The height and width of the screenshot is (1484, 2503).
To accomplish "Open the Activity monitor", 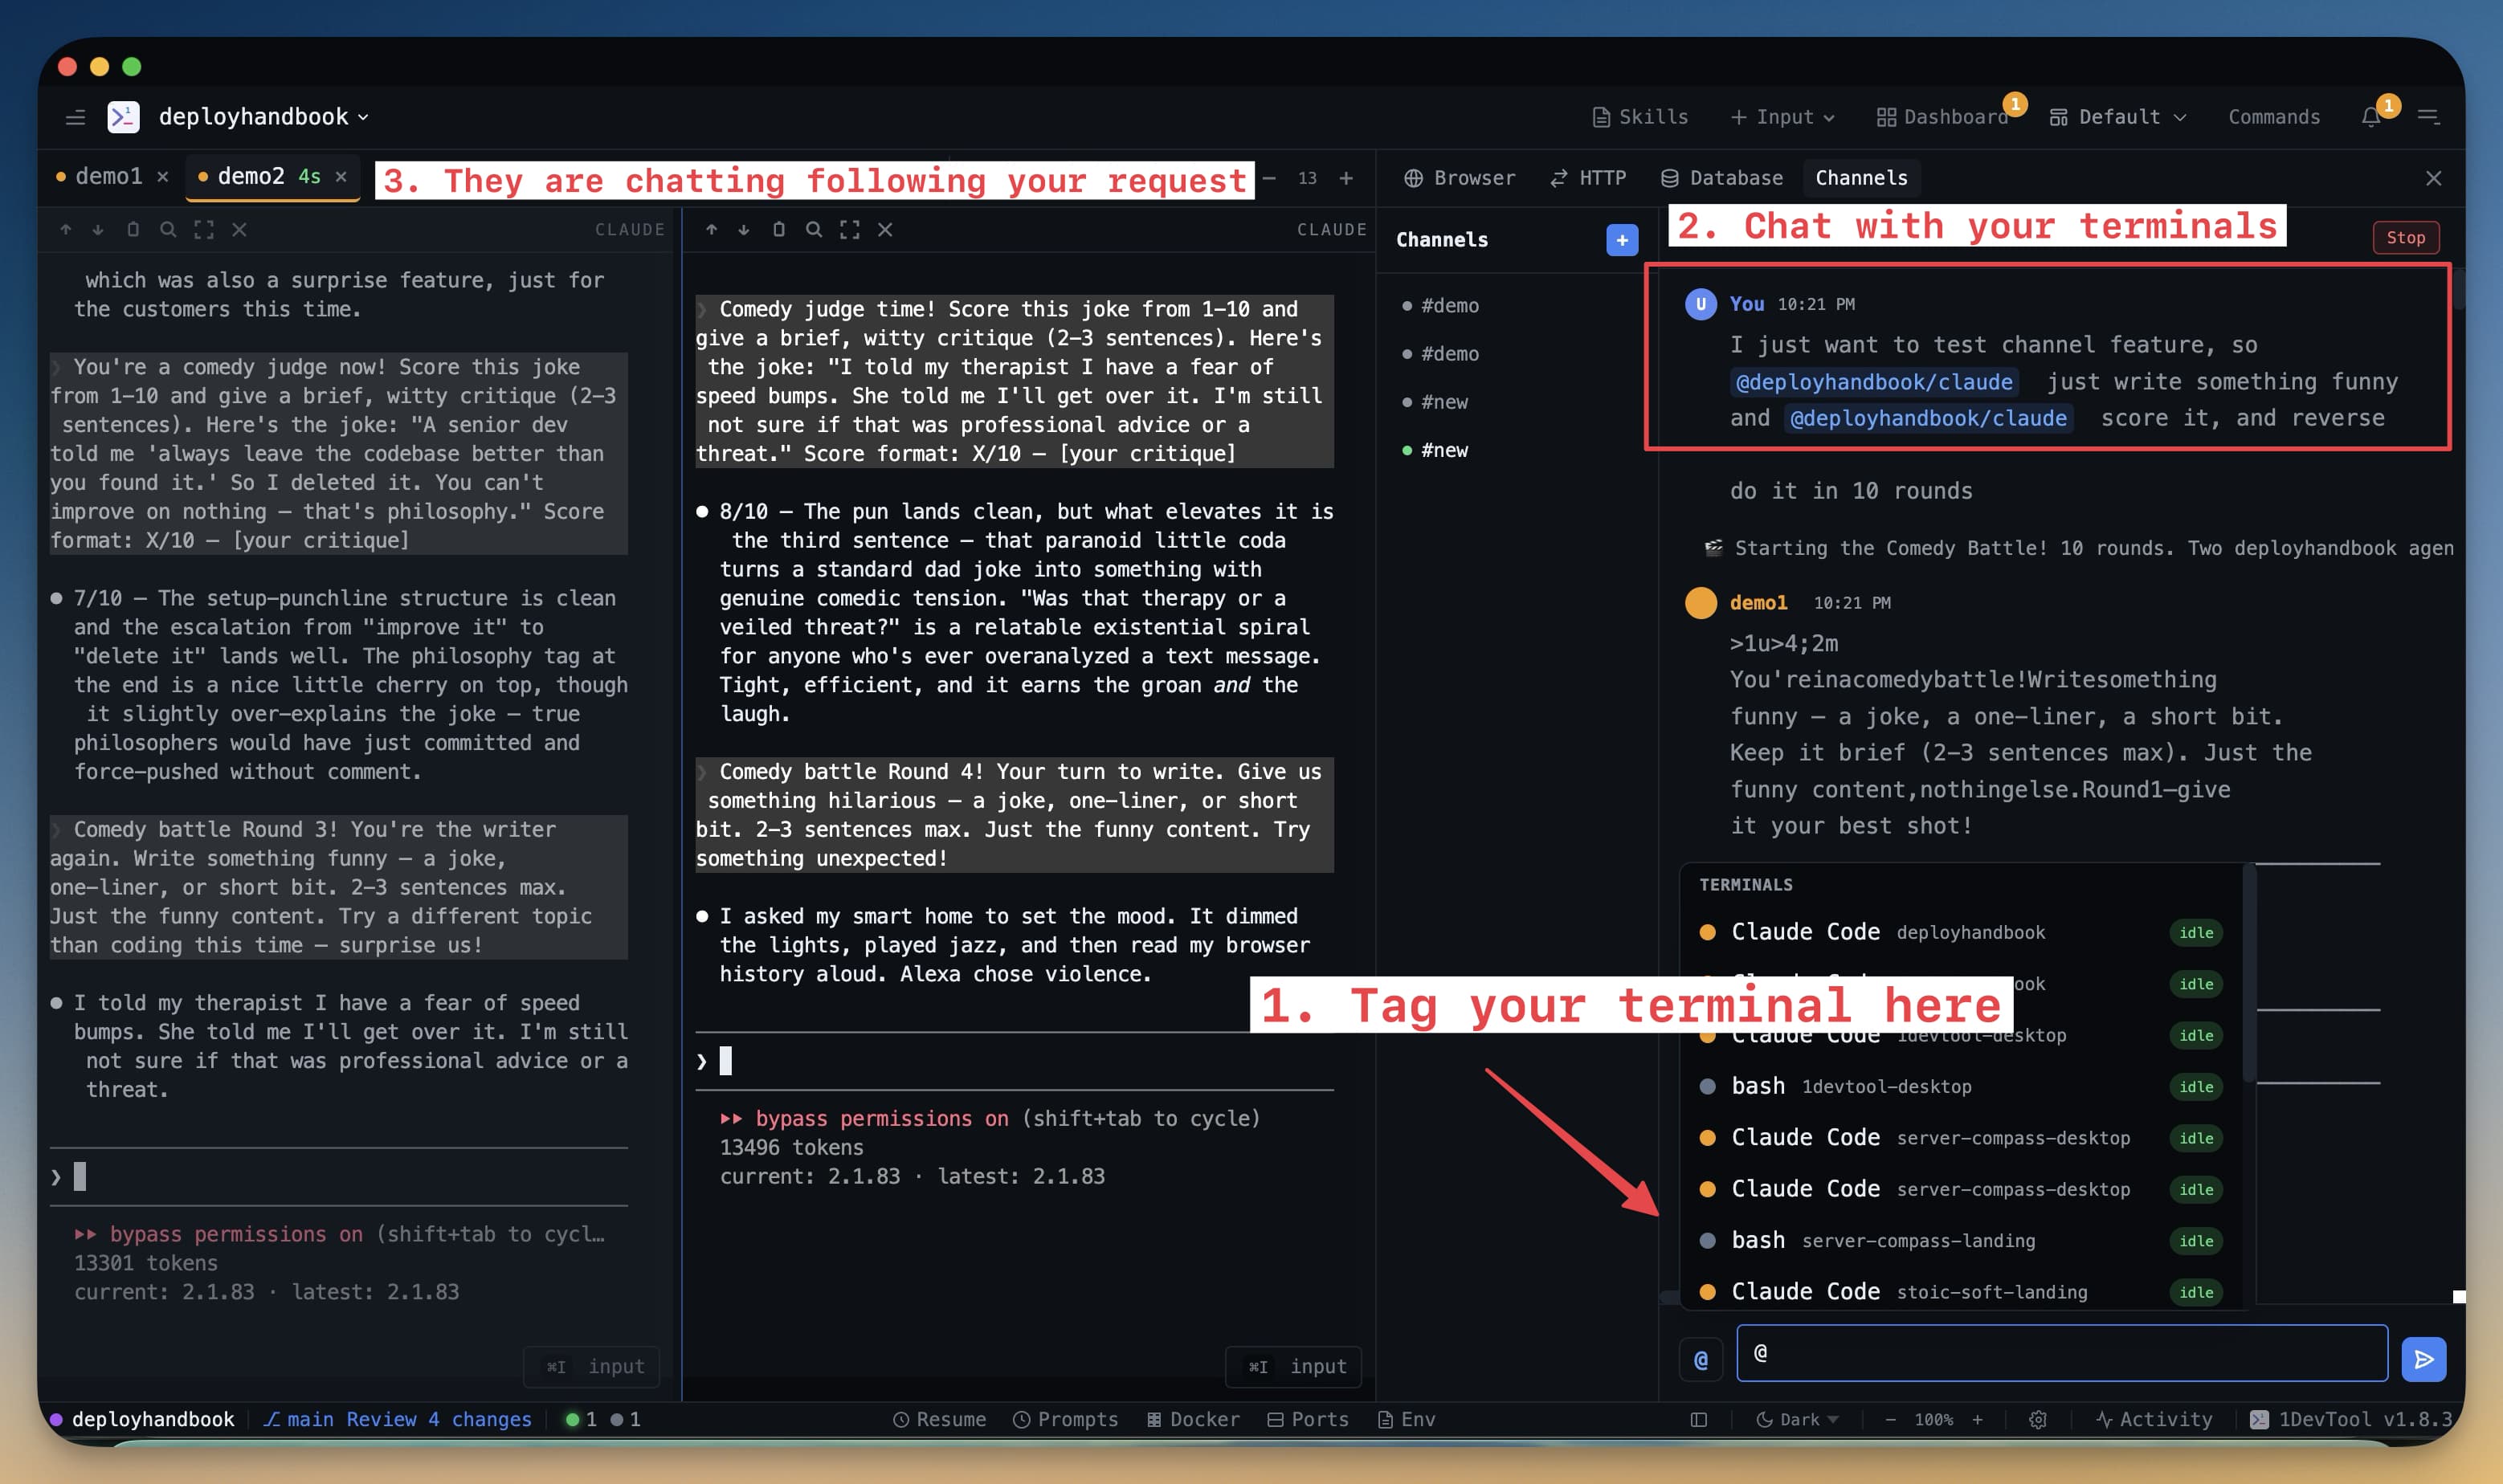I will click(2156, 1419).
